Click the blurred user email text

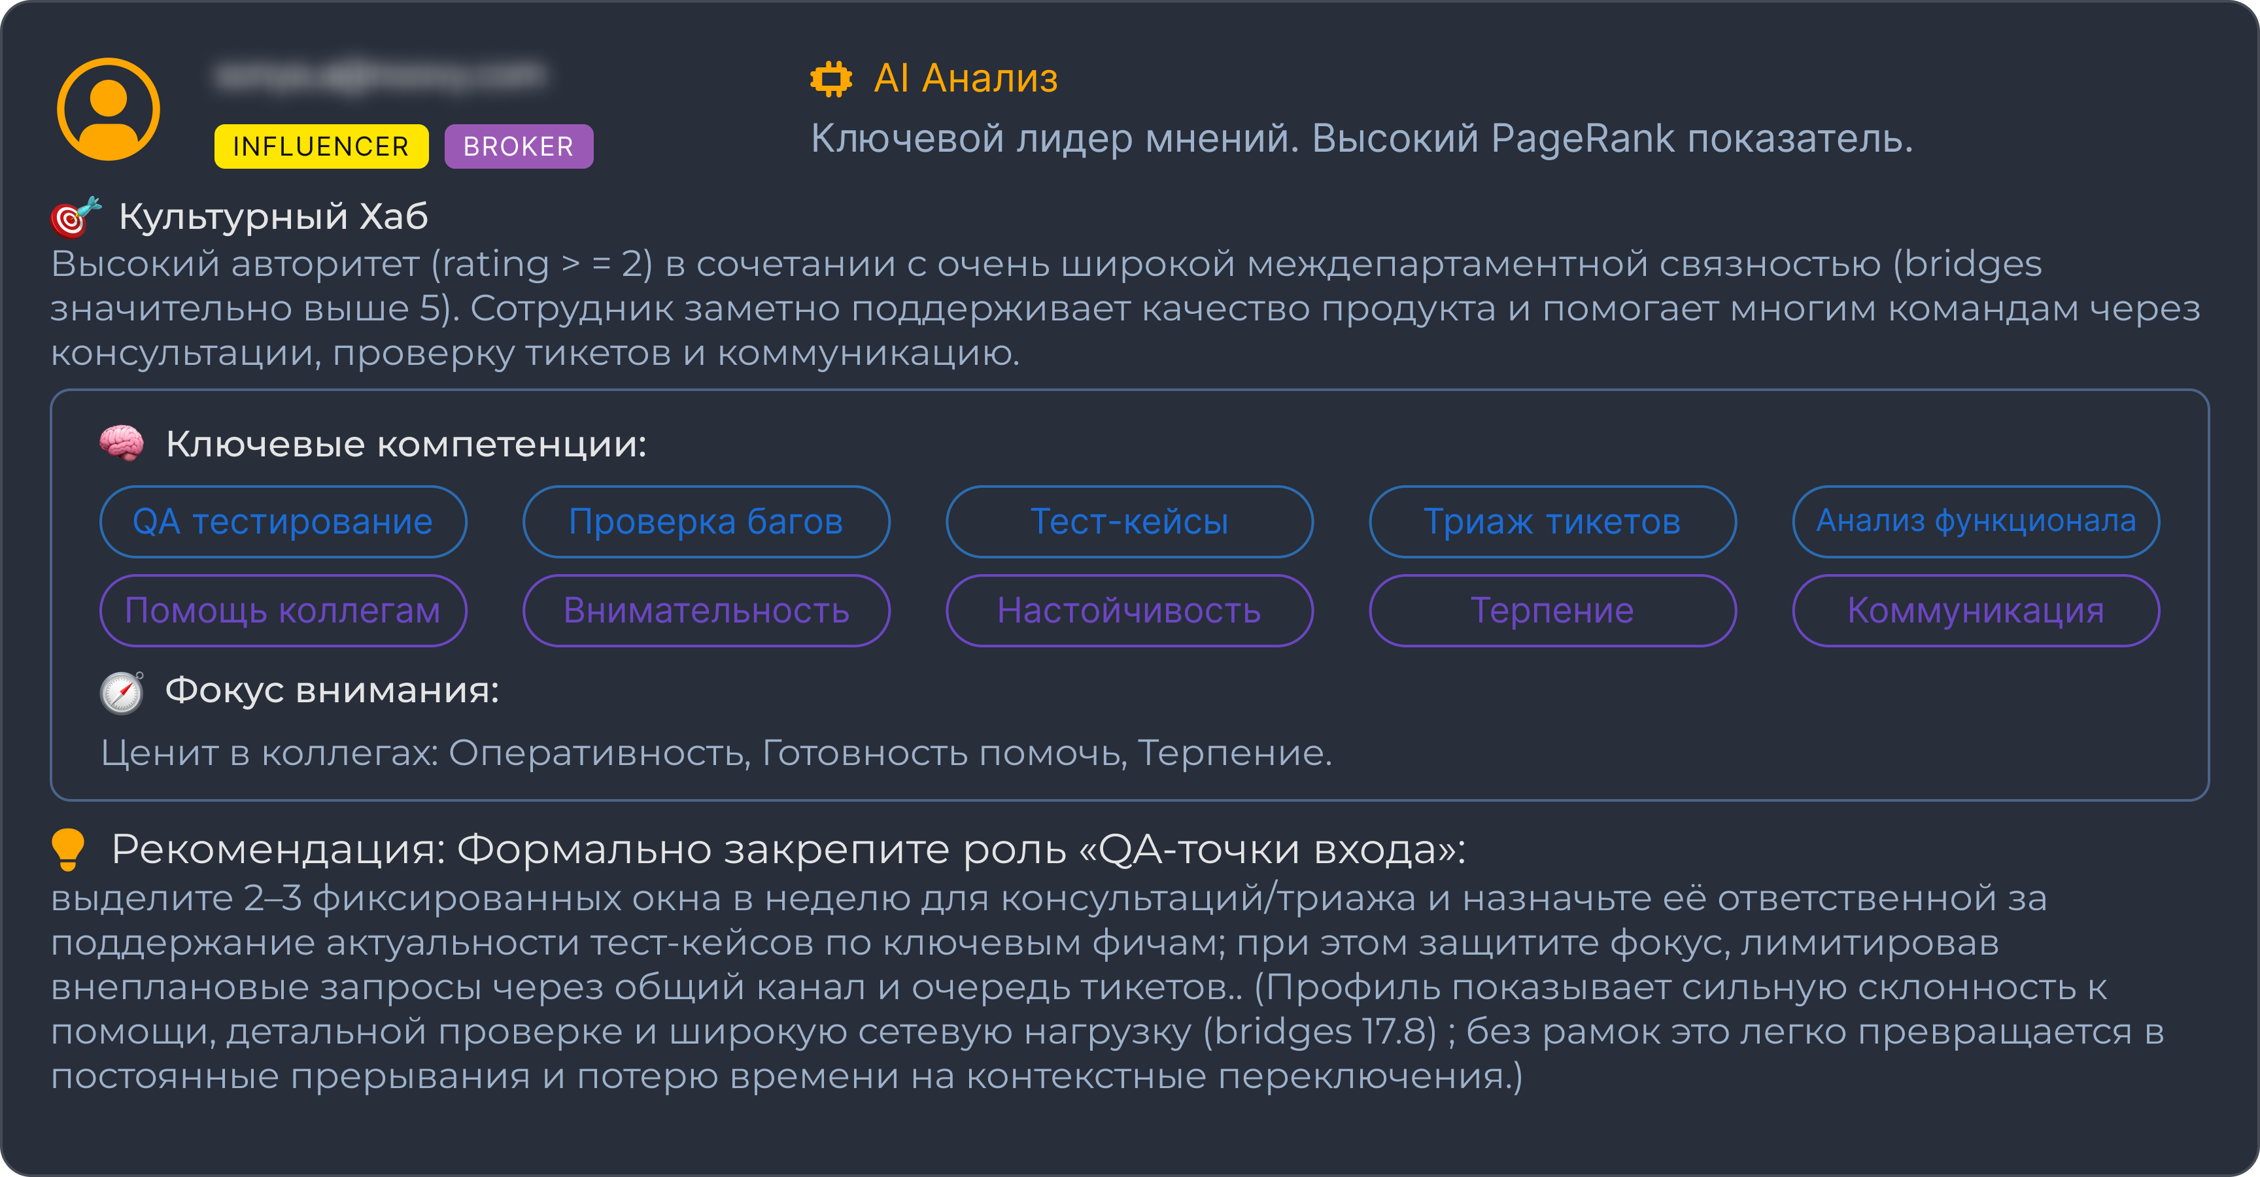380,77
